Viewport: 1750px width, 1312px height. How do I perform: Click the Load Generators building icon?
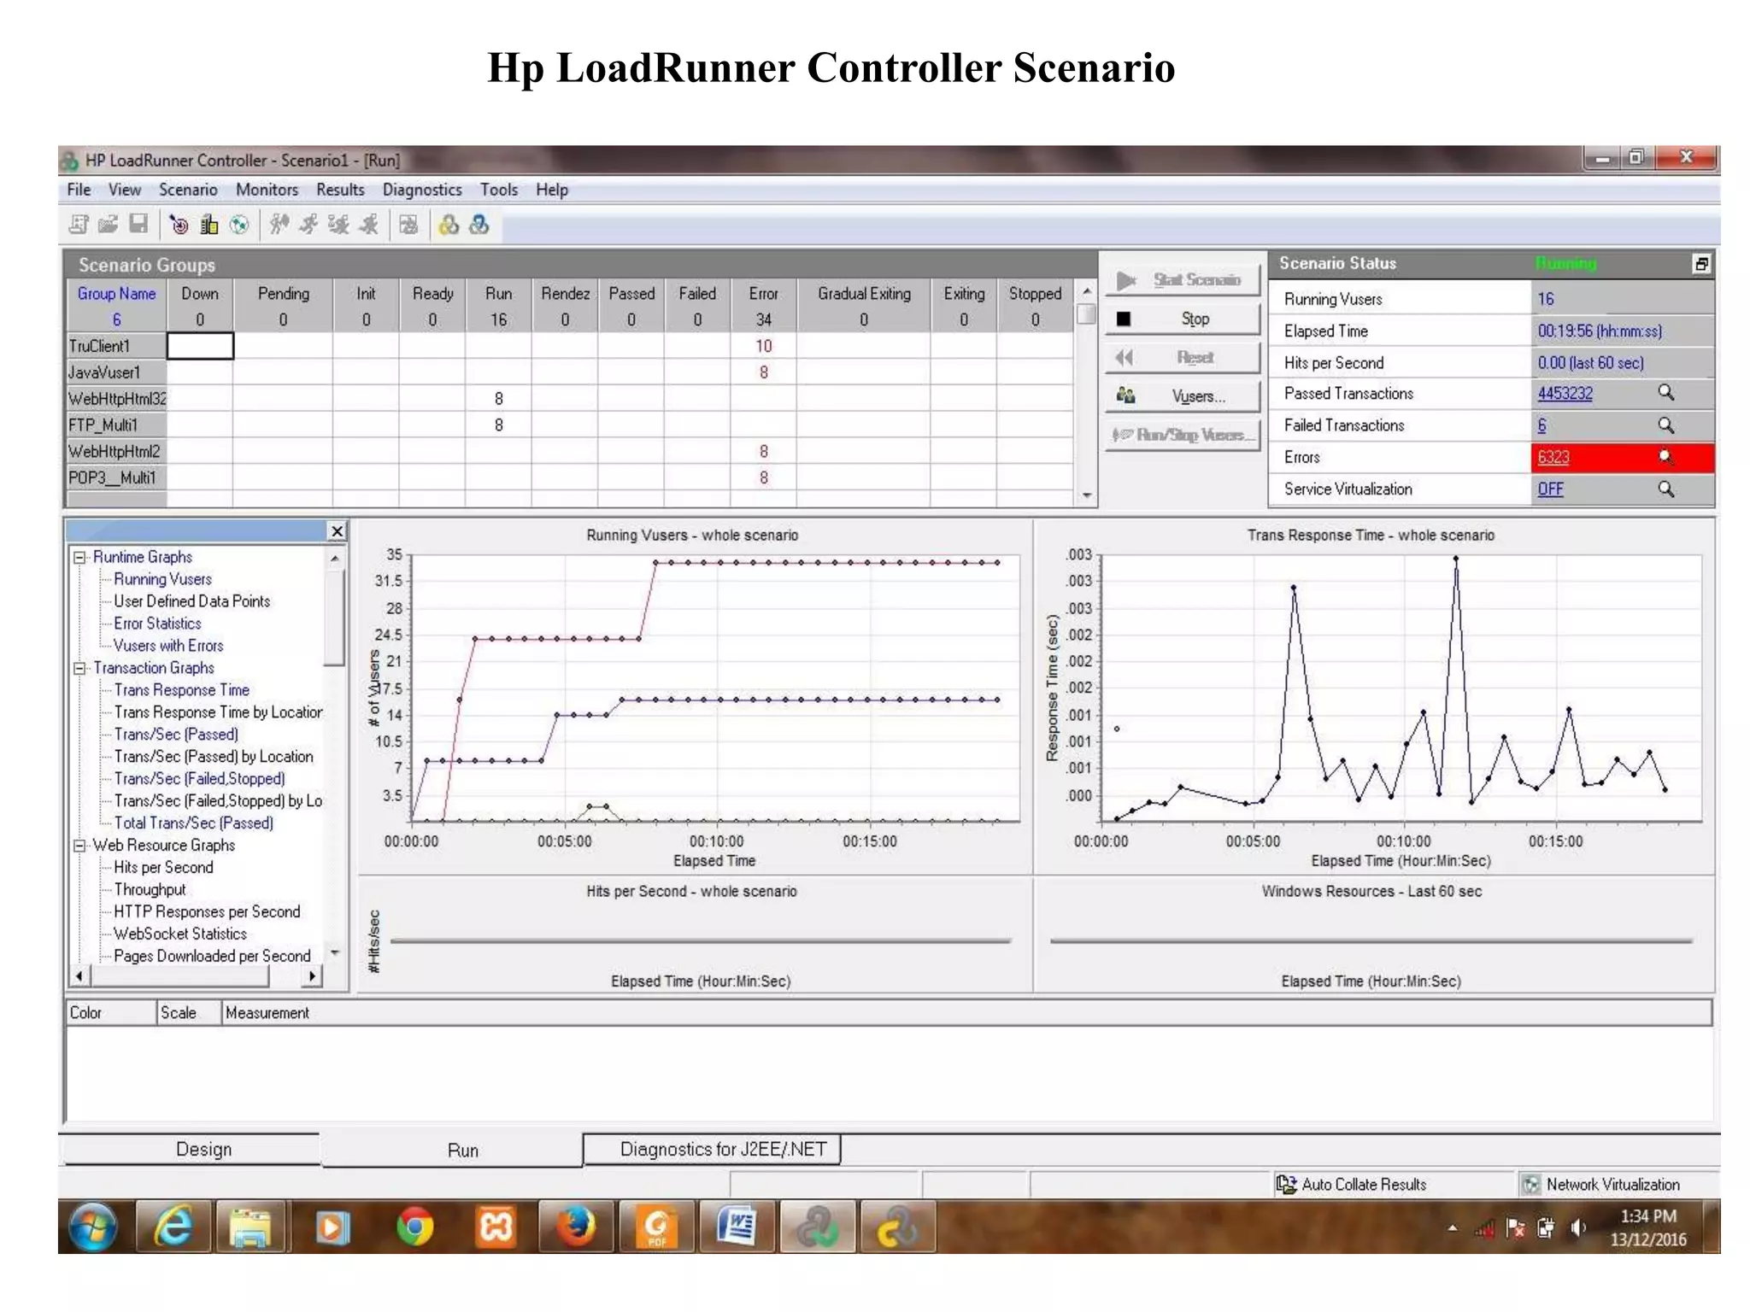tap(208, 225)
